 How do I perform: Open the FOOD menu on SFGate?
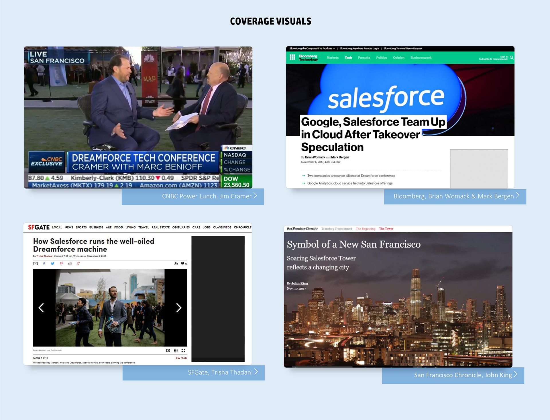click(119, 227)
